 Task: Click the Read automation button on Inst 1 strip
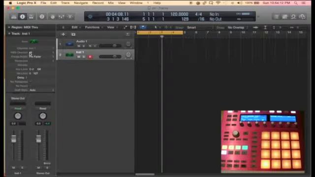[18, 108]
